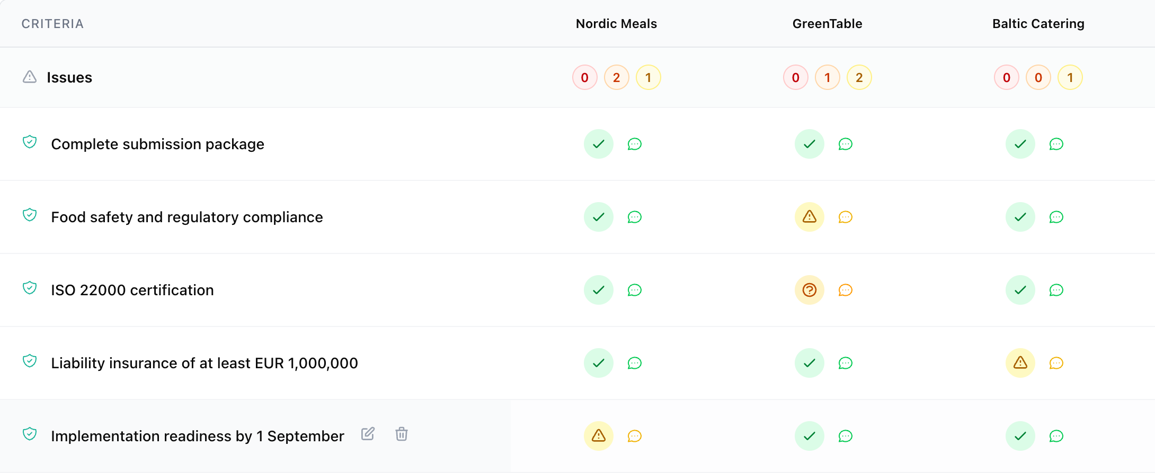Click the Issues row label
Image resolution: width=1155 pixels, height=473 pixels.
click(x=69, y=77)
